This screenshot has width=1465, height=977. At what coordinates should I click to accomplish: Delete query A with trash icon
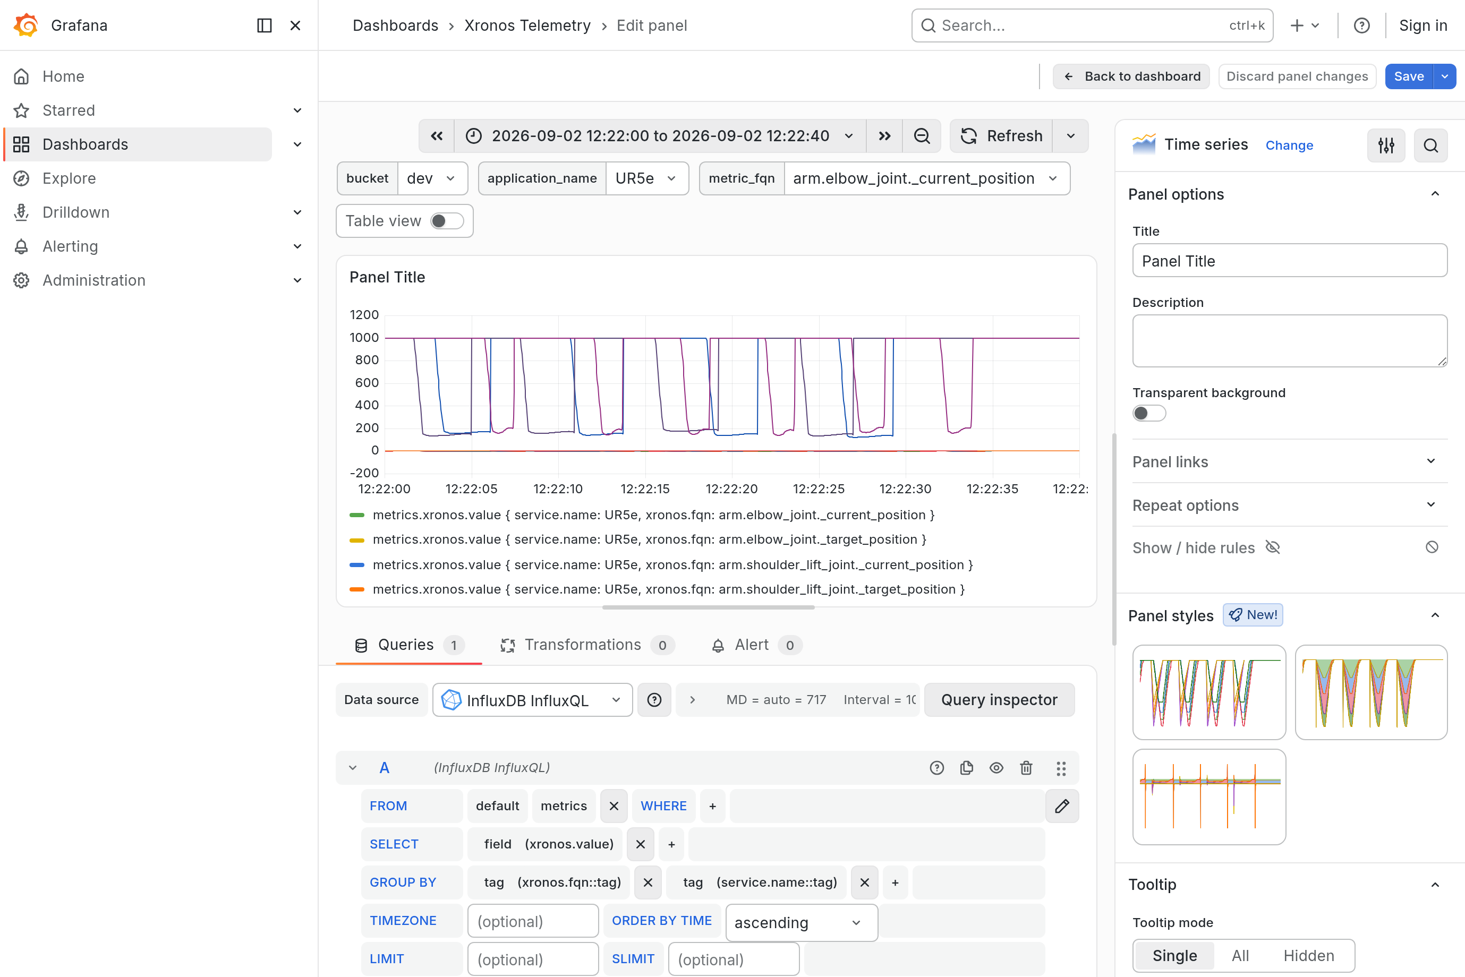(1026, 768)
